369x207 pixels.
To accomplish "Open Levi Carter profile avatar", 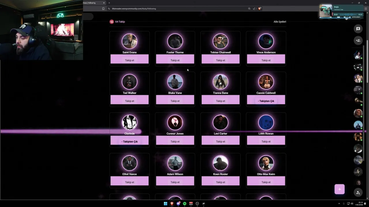I will tap(221, 122).
